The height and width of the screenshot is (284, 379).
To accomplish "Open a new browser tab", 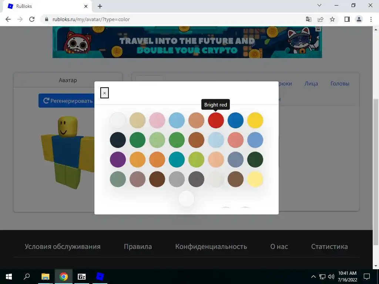I will pos(100,6).
